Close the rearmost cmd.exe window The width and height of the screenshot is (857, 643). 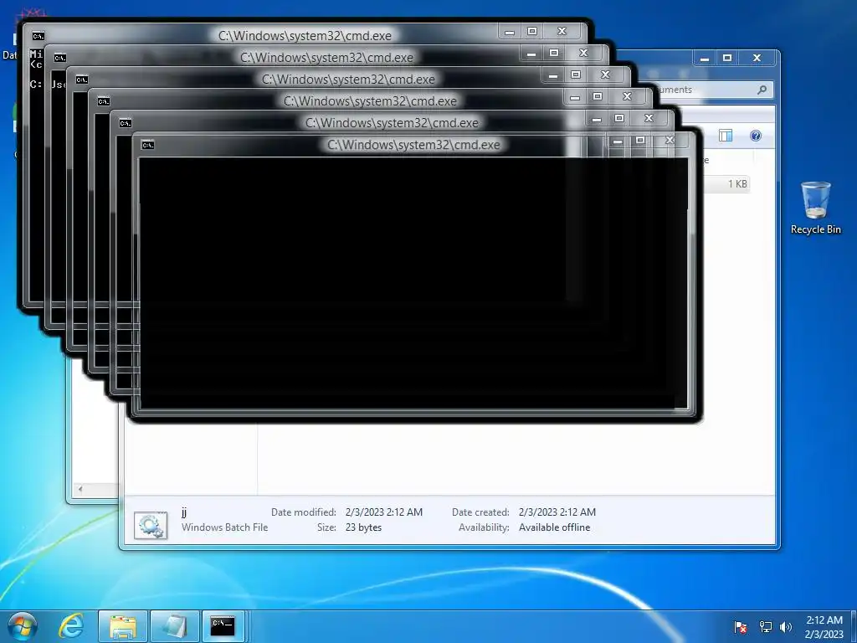coord(562,32)
